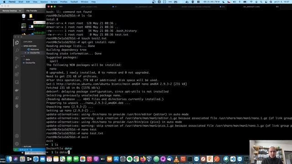Screen dimensions: 292x164
Task: Open the Extensions view in VS Code
Action: point(17,74)
